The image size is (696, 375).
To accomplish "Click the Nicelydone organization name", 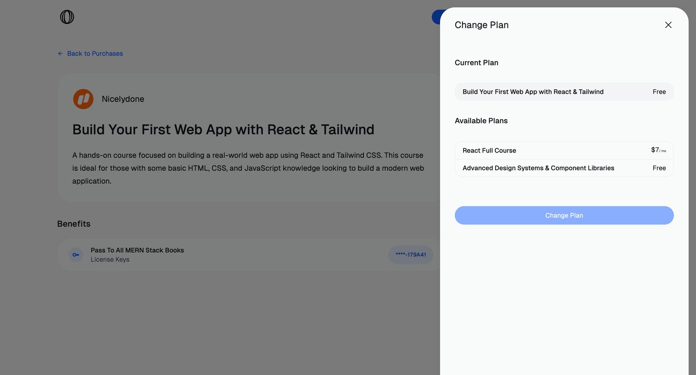I will (x=123, y=99).
